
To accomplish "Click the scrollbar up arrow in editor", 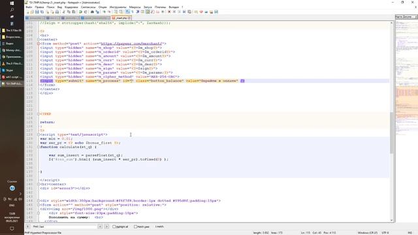I will point(391,23).
